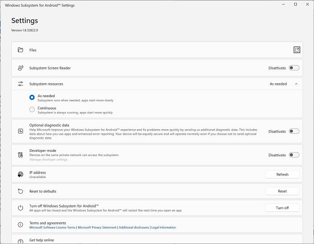314x244 pixels.
Task: Maximize the Settings window
Action: click(296, 4)
